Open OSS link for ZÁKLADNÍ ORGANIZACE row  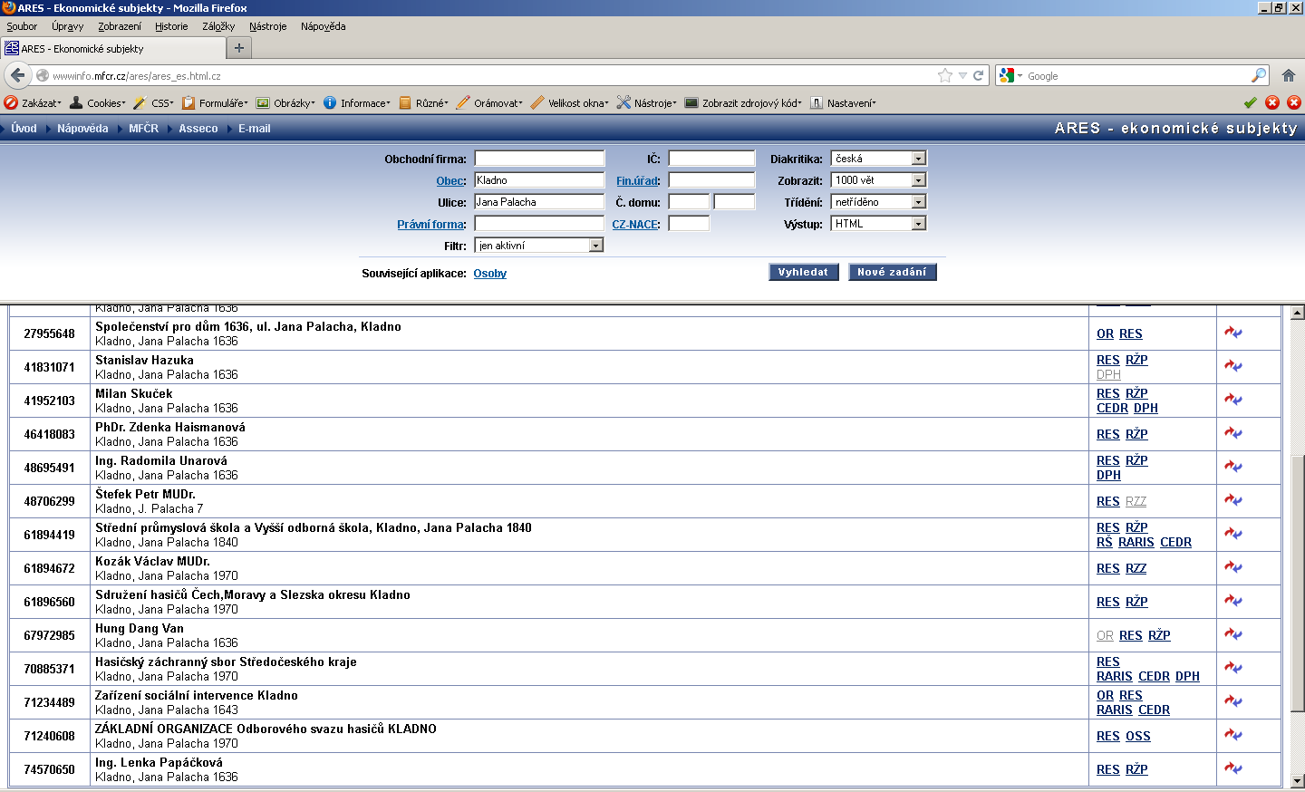1138,736
